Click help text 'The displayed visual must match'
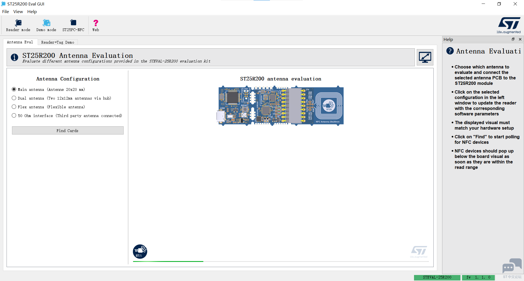Screen dimensions: 524x281 click(x=484, y=125)
